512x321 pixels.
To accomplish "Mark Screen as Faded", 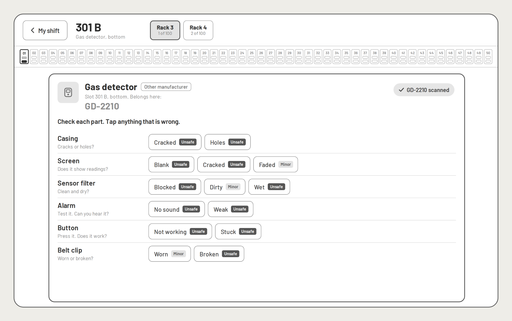I will click(275, 164).
